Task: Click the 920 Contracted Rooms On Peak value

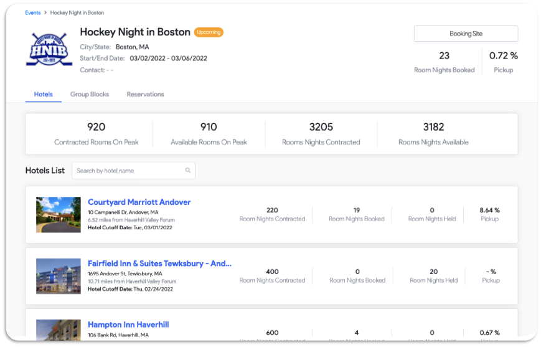Action: [x=96, y=127]
